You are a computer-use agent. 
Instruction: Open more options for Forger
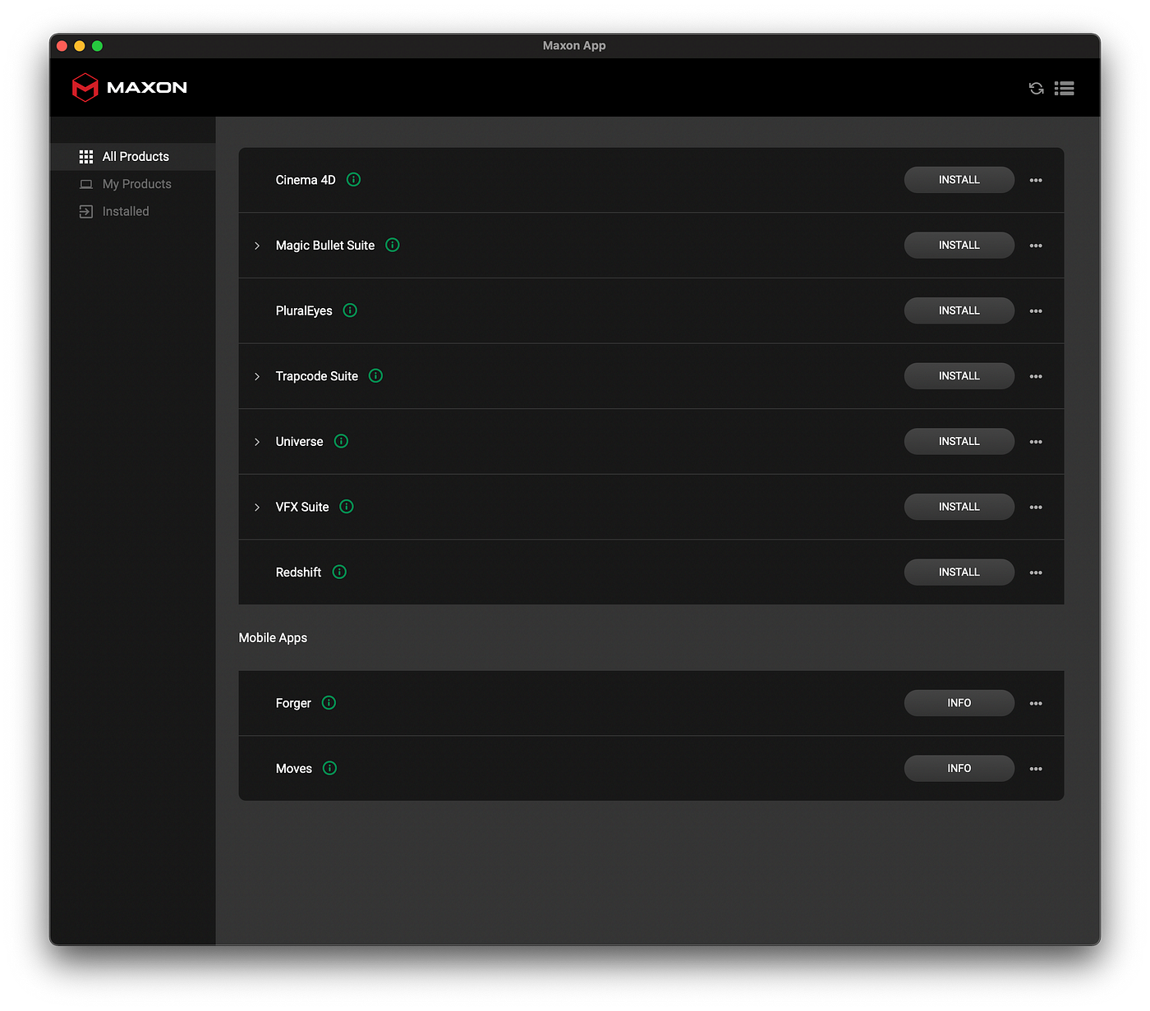(x=1036, y=703)
